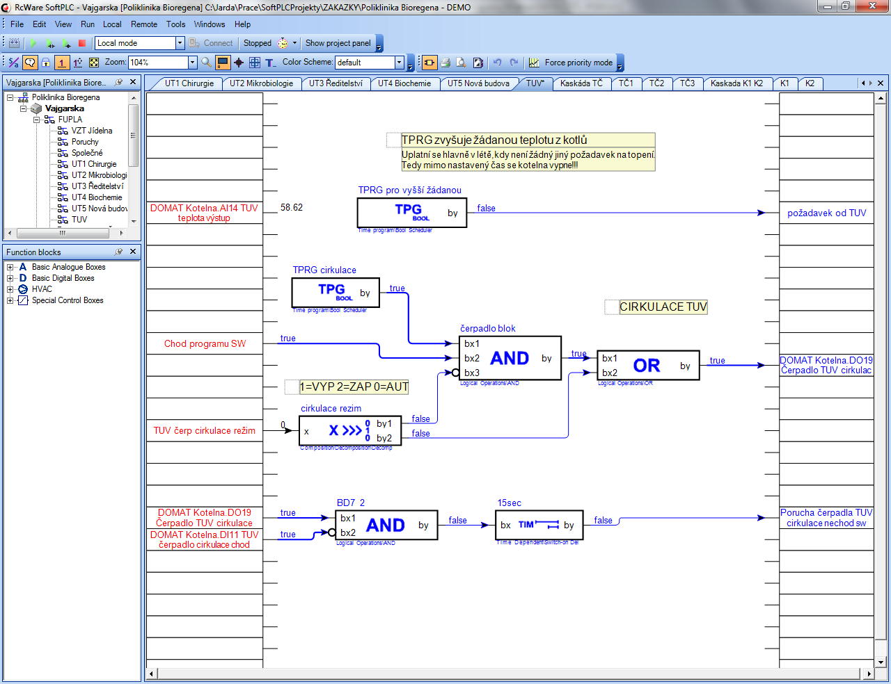Close the current diagram tab with X
The width and height of the screenshot is (891, 684).
(881, 83)
